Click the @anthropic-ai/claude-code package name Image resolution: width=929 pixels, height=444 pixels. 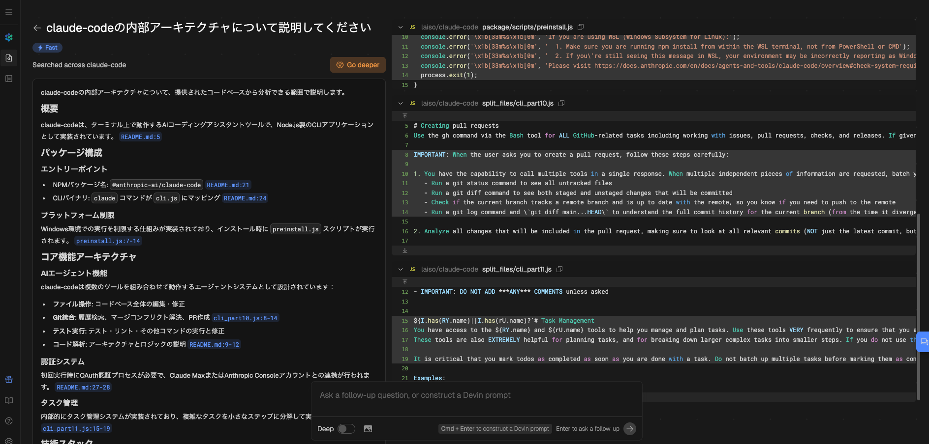tap(156, 185)
